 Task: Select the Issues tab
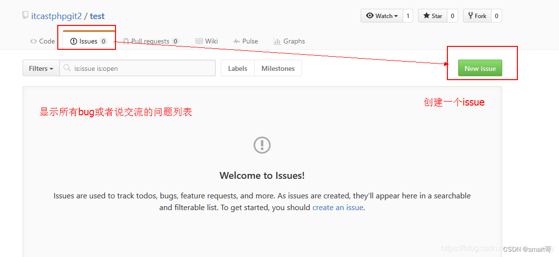pos(89,42)
